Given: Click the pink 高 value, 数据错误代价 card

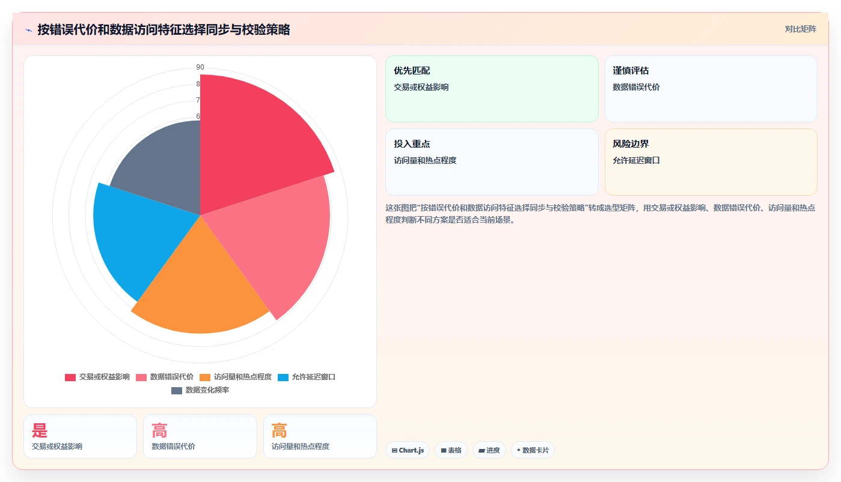Looking at the screenshot, I should click(x=159, y=430).
